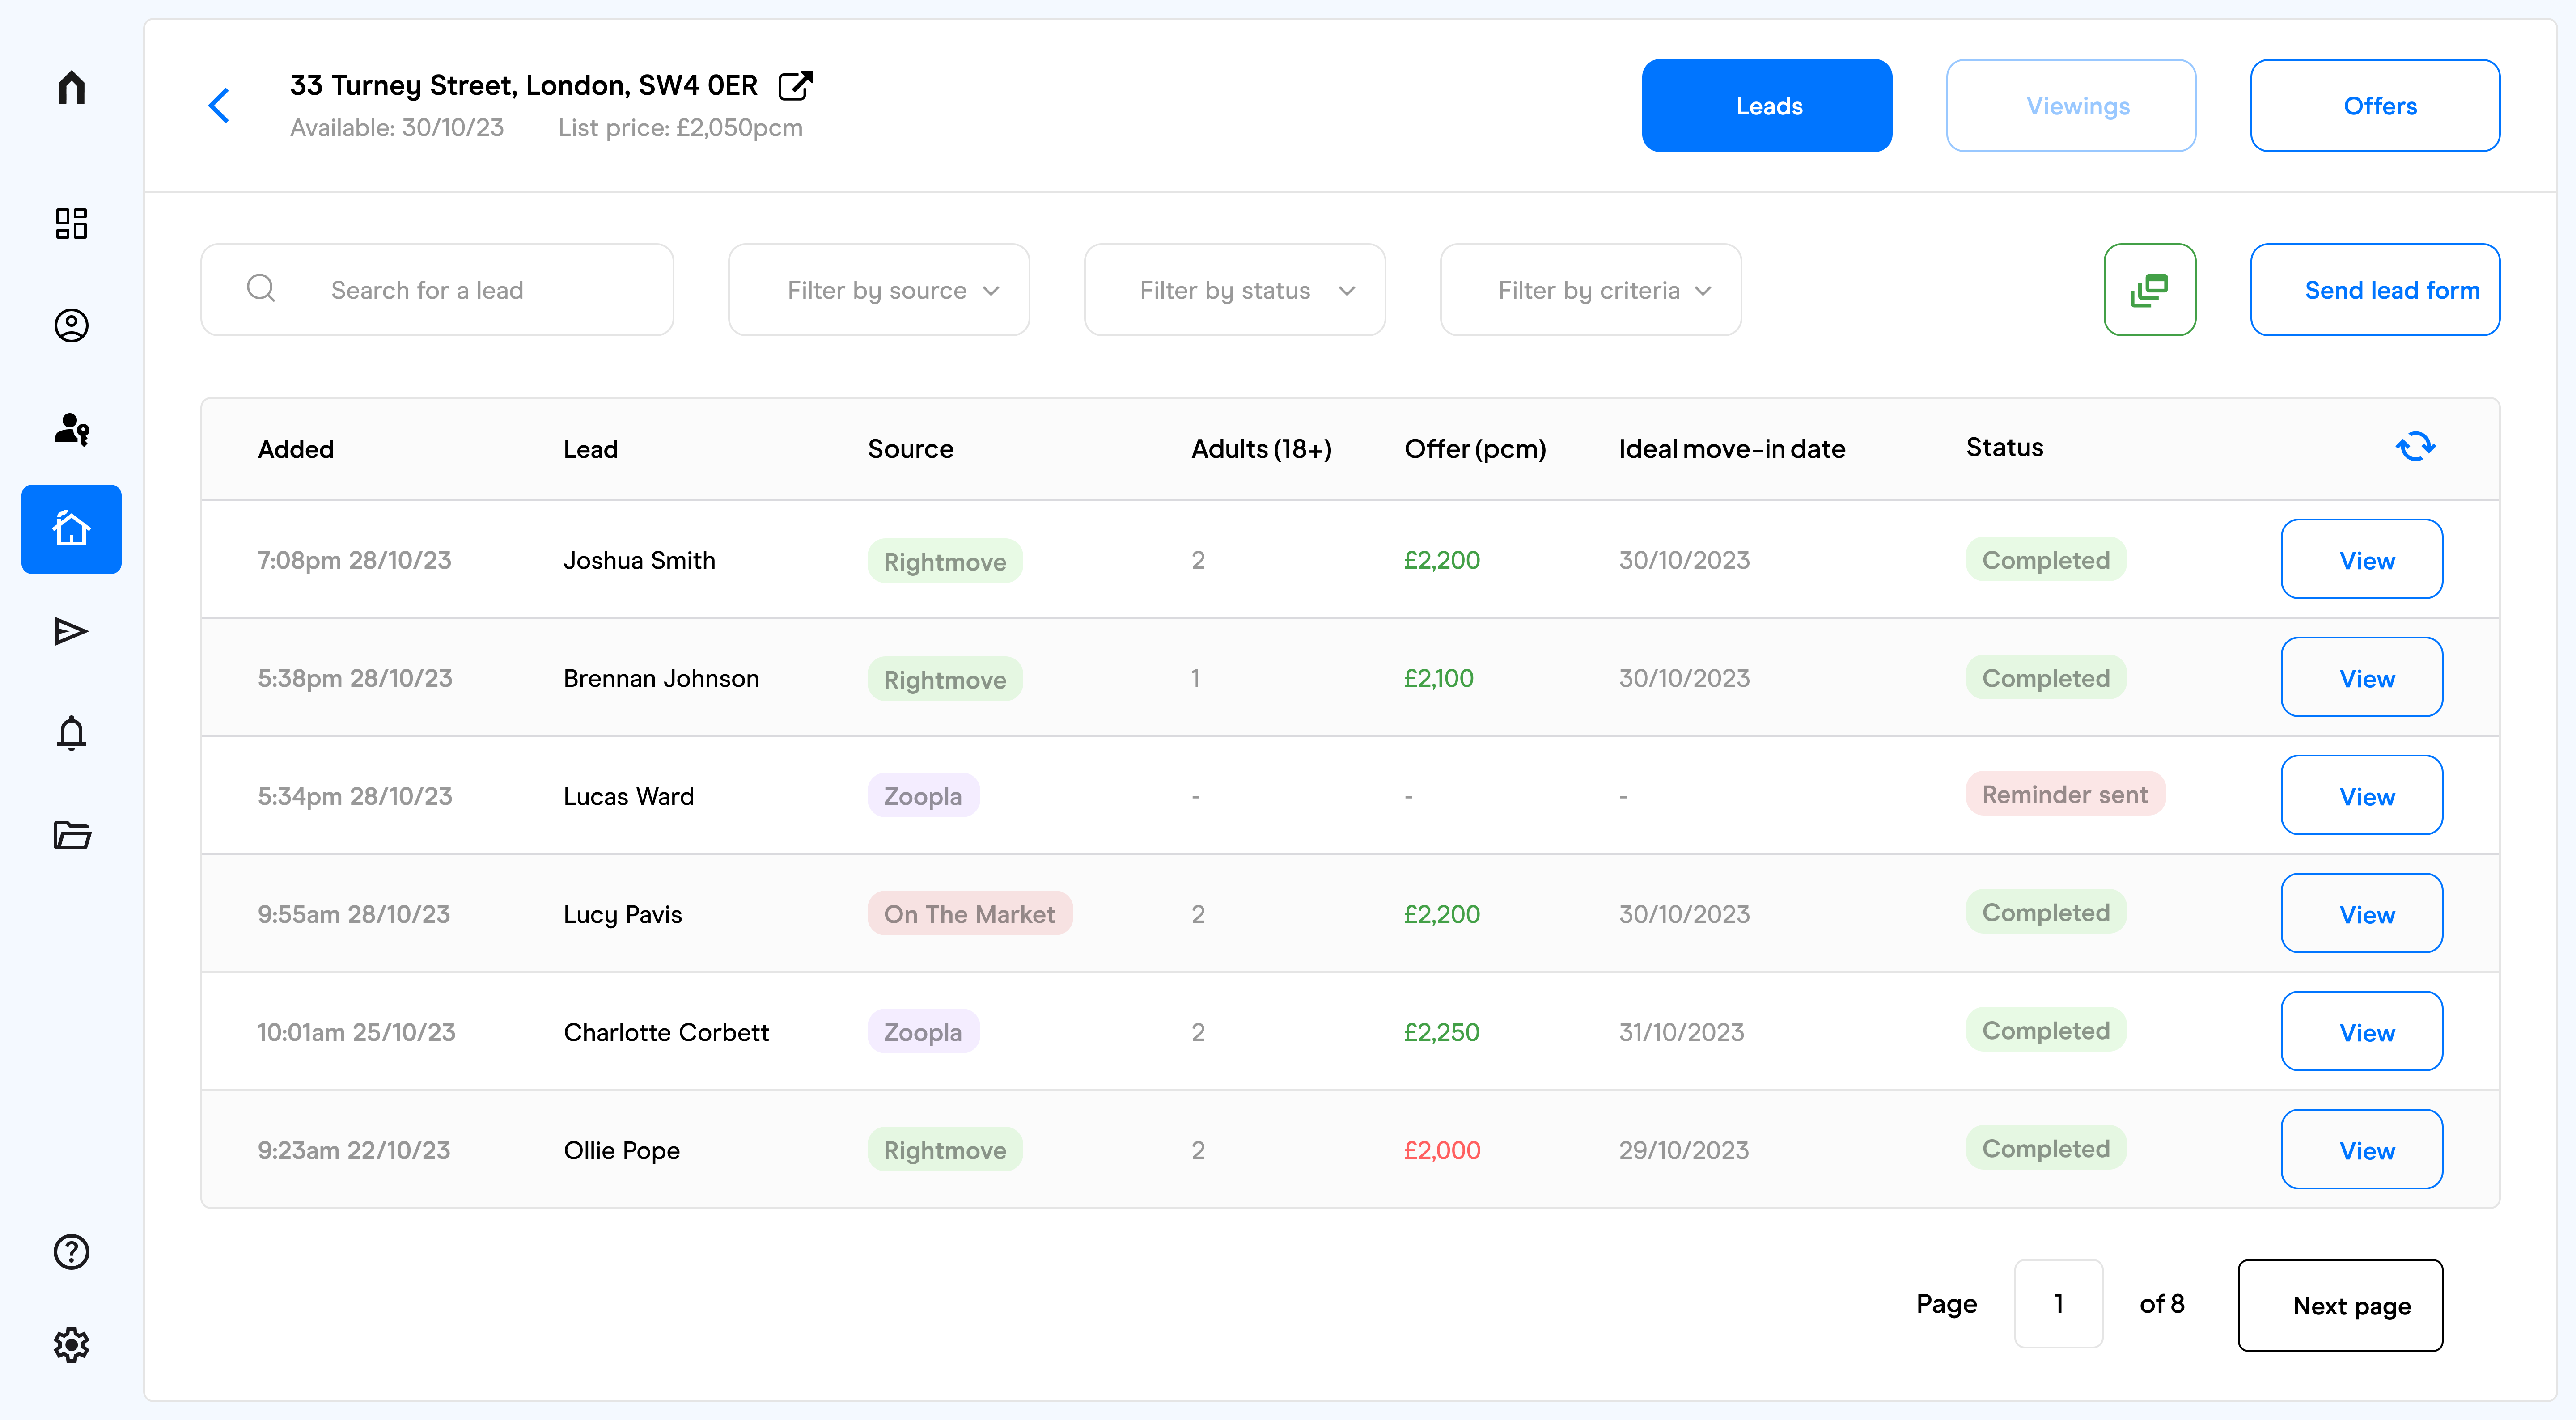The height and width of the screenshot is (1420, 2576).
Task: Open the notifications bell icon
Action: [71, 733]
